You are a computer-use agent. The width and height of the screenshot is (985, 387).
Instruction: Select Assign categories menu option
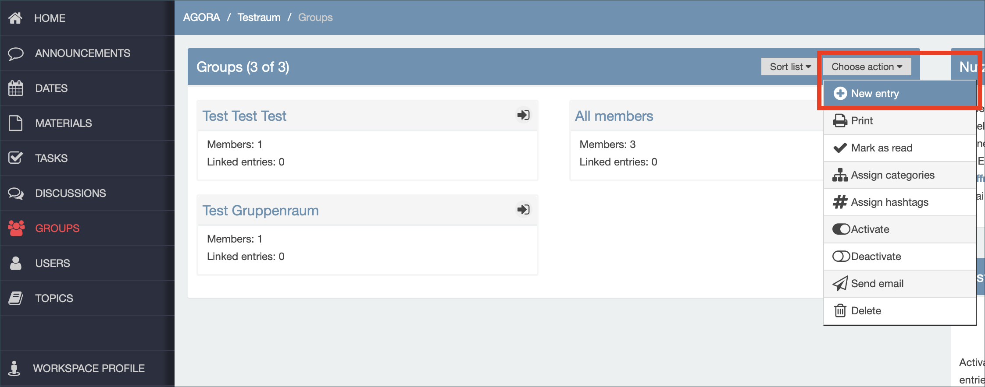point(892,175)
